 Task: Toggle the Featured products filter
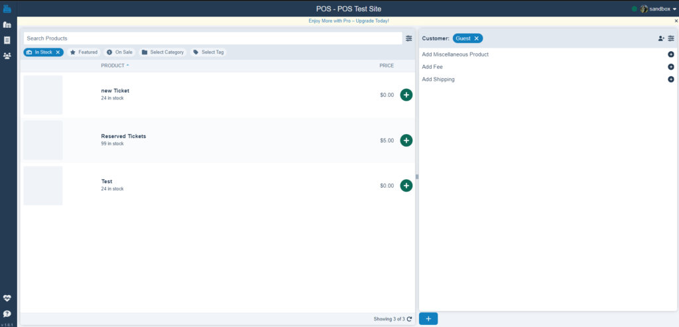[84, 52]
